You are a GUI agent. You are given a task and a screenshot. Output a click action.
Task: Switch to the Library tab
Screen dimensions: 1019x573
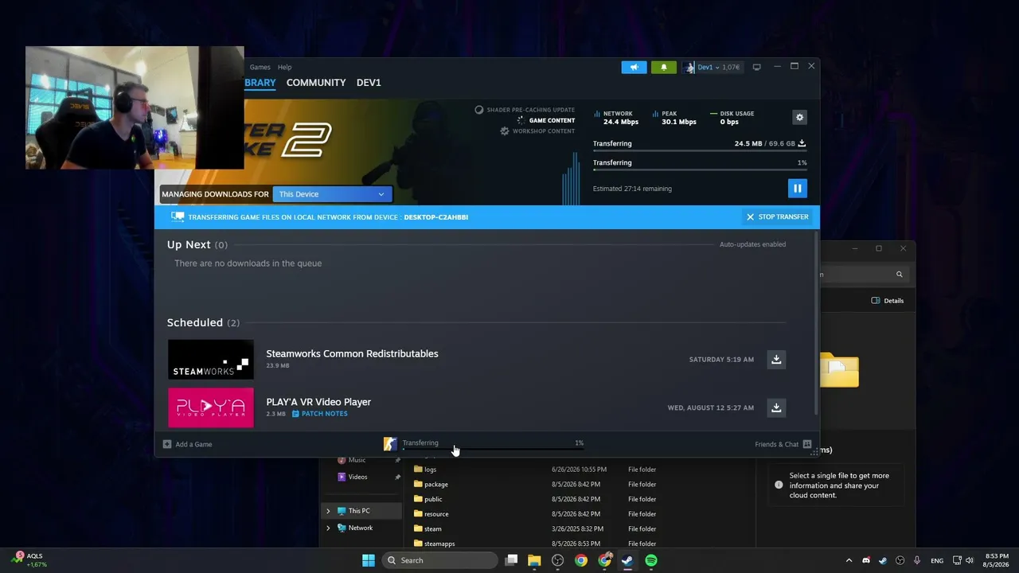coord(260,83)
